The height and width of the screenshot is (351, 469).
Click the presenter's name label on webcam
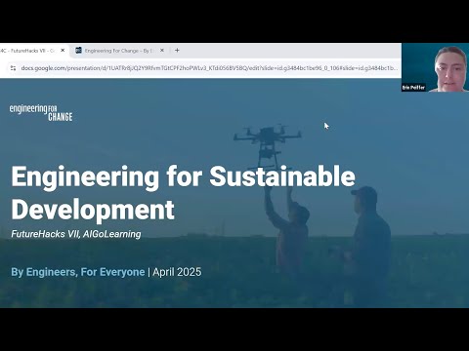click(413, 88)
